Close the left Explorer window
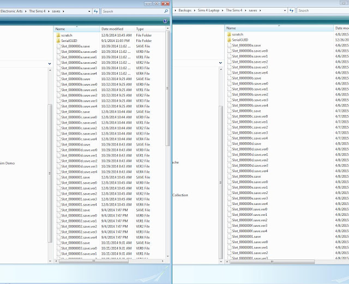This screenshot has width=349, height=284. click(165, 3)
